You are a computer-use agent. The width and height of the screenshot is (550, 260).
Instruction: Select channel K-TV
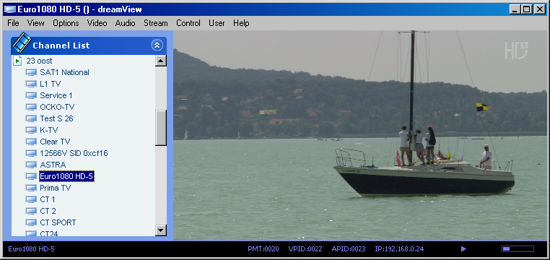49,131
